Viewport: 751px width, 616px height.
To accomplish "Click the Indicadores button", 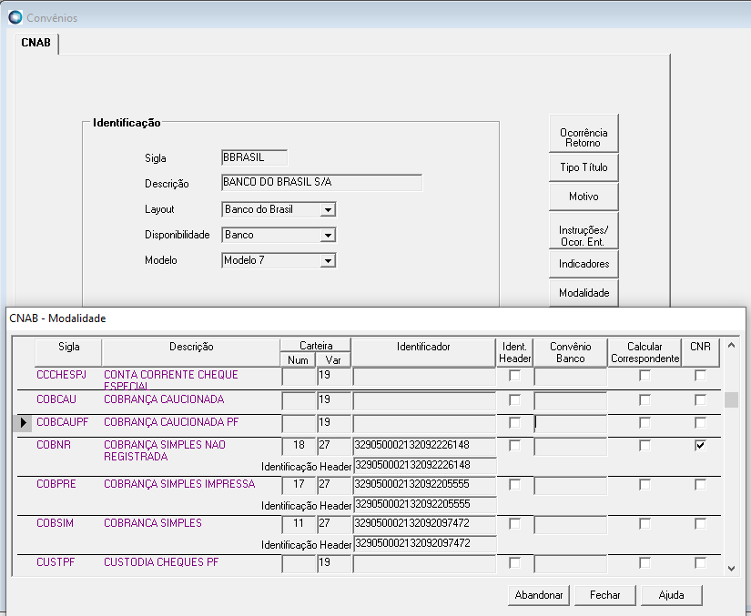I will tap(584, 264).
